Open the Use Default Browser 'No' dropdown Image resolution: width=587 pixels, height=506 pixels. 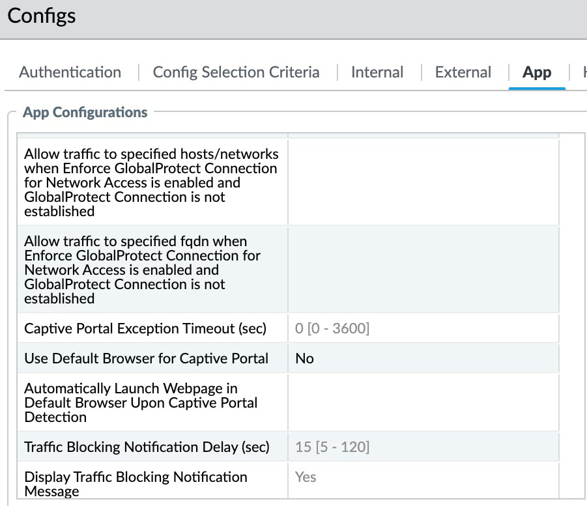(423, 359)
